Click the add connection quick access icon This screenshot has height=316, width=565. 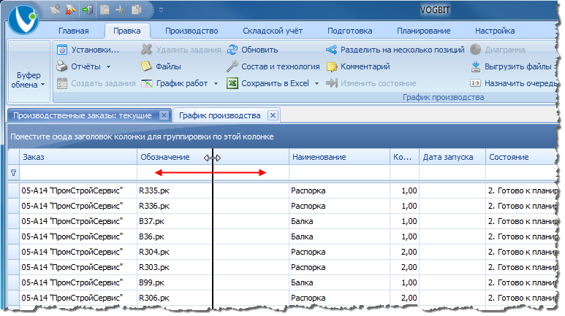coord(55,9)
